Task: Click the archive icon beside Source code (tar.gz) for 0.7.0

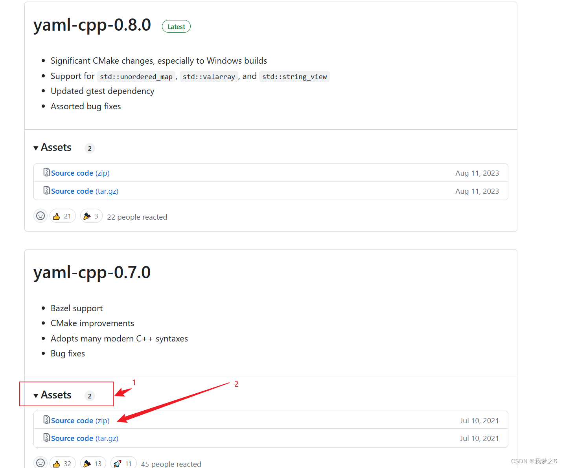Action: 46,438
